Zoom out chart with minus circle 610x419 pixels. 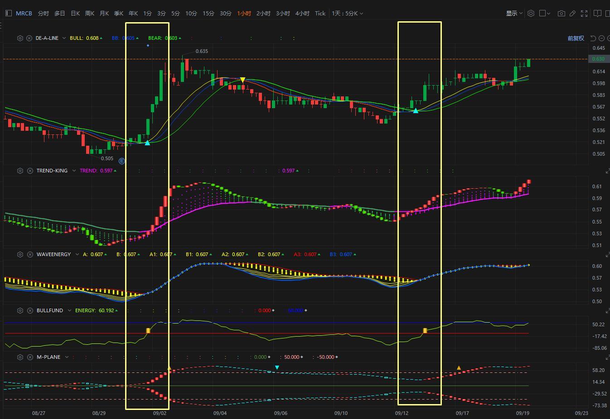pyautogui.click(x=601, y=38)
